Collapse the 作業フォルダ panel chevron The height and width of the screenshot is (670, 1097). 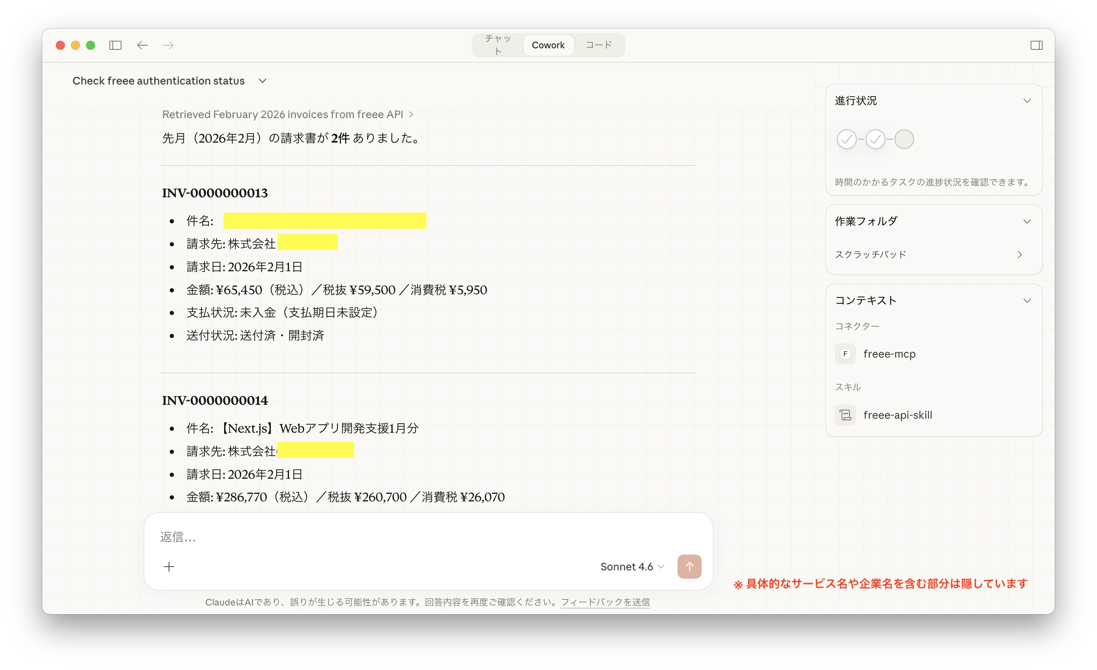coord(1027,221)
